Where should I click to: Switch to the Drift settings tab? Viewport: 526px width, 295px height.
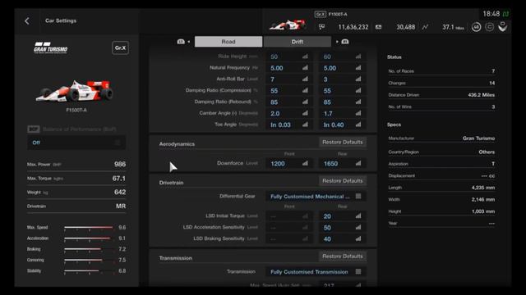(x=298, y=42)
